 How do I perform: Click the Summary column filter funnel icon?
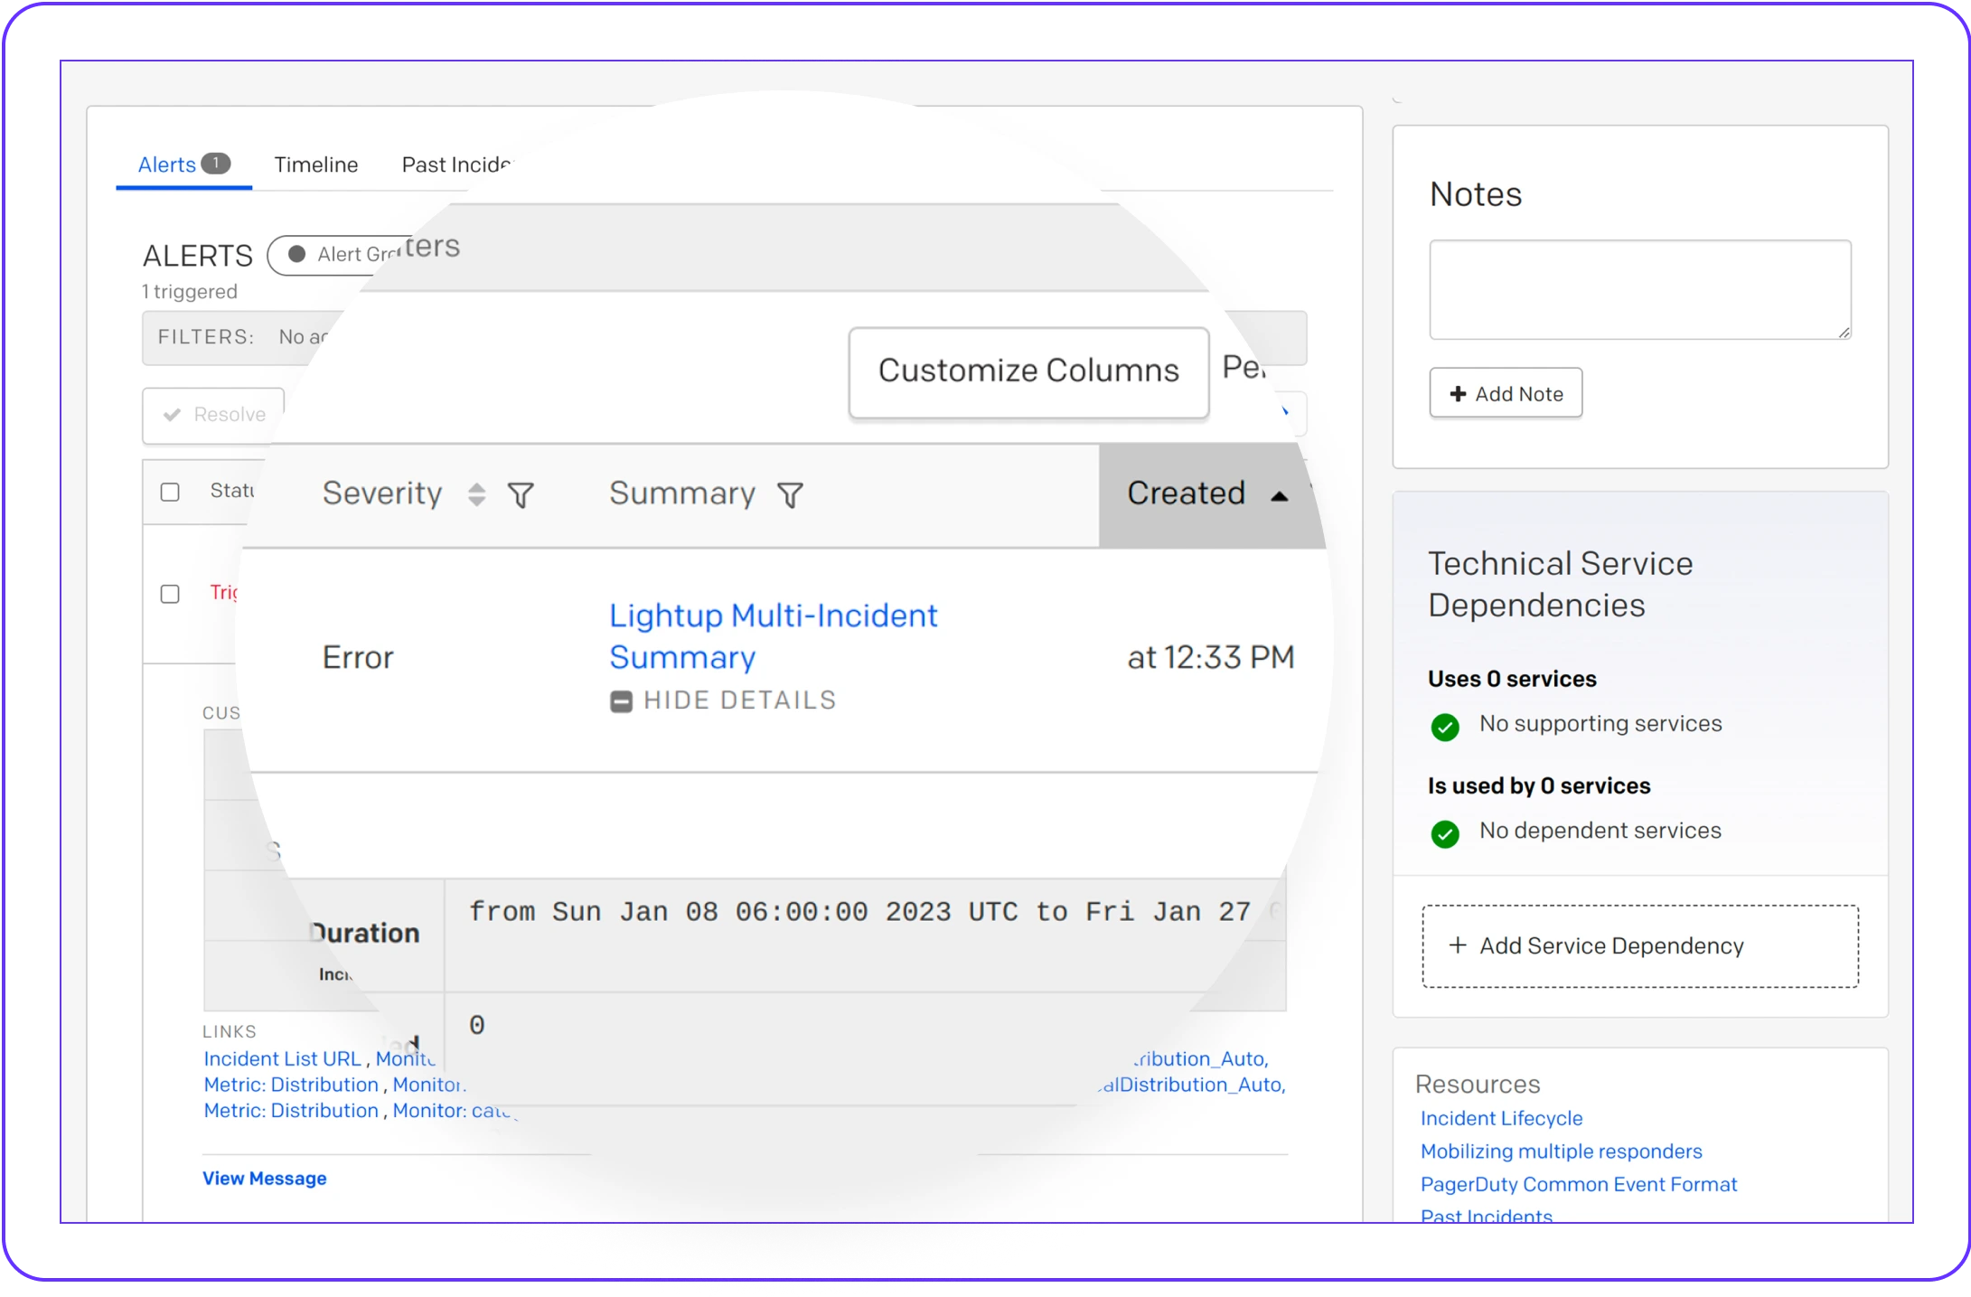point(790,495)
